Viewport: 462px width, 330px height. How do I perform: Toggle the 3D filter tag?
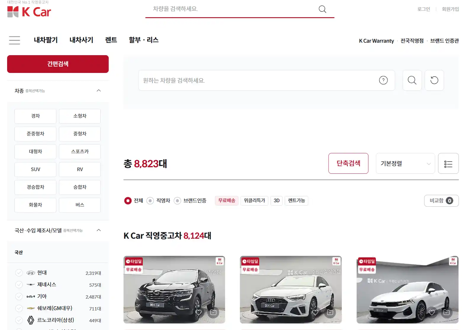[x=277, y=201]
